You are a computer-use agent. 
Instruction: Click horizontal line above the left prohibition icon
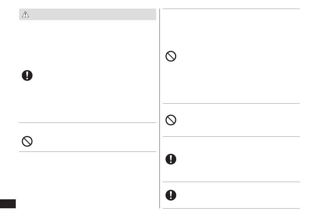pyautogui.click(x=87, y=123)
